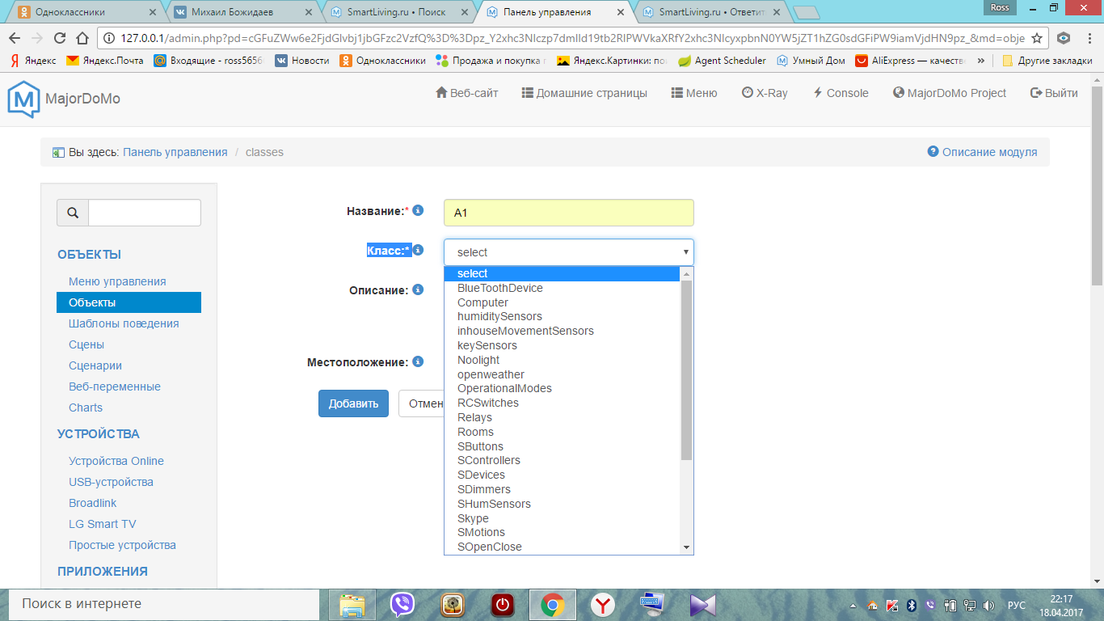This screenshot has width=1104, height=621.
Task: Click the info icon beside Местоположение
Action: [x=418, y=361]
